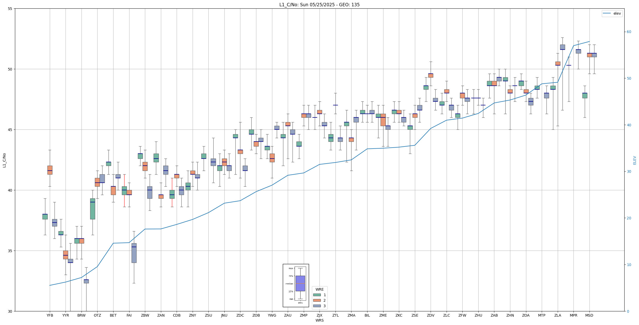Click the MPR station tick label
The image size is (639, 325).
click(573, 315)
